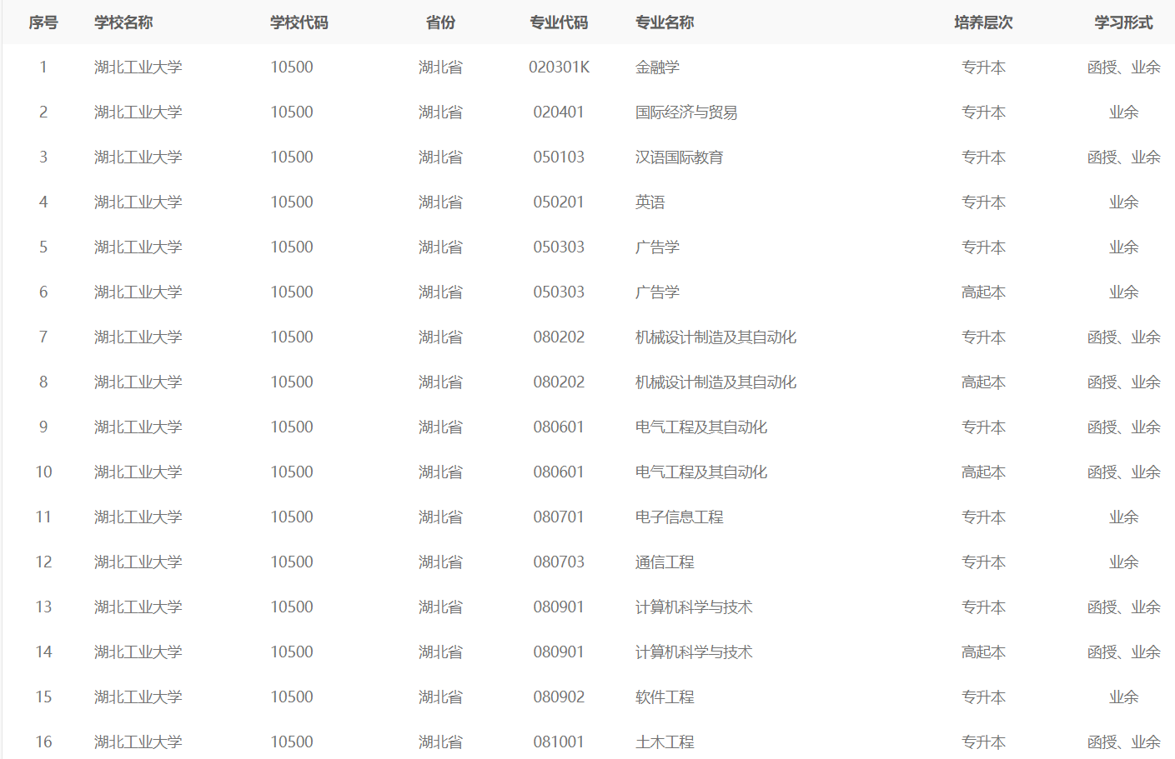This screenshot has width=1175, height=759.
Task: Select major code 080703
Action: (559, 562)
